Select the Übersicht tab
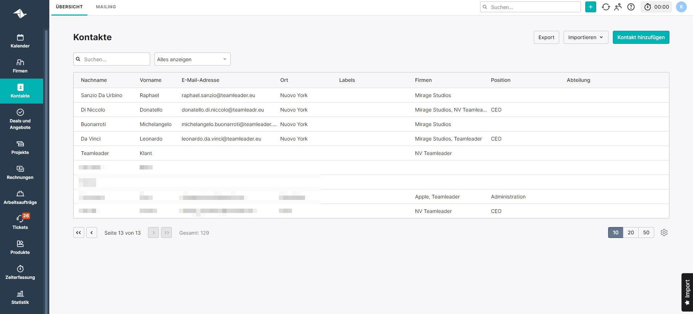The width and height of the screenshot is (693, 314). pyautogui.click(x=69, y=7)
